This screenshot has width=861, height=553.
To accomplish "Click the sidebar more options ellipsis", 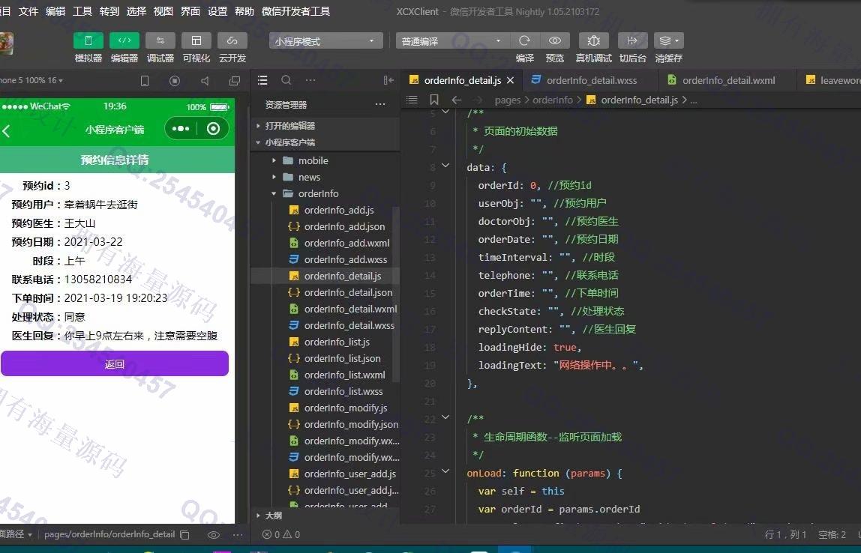I will (310, 80).
